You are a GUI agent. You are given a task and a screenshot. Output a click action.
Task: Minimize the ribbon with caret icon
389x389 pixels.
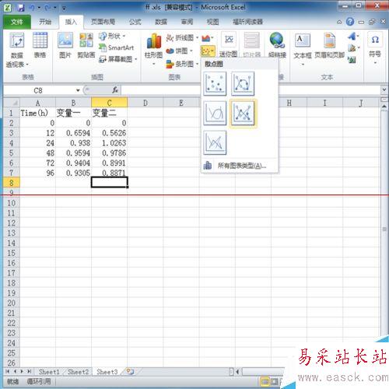[x=339, y=22]
